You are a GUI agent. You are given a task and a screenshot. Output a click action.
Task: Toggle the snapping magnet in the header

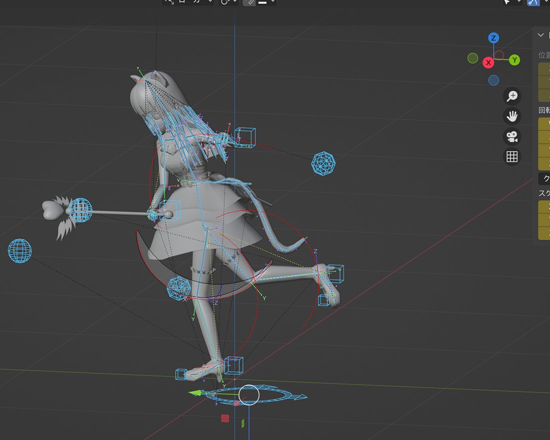[x=249, y=2]
